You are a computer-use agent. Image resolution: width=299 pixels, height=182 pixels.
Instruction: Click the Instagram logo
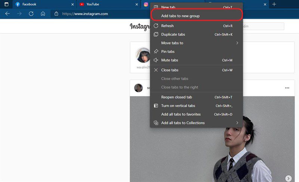click(x=140, y=26)
